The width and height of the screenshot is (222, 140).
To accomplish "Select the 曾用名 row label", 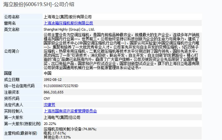I will [x=10, y=23].
